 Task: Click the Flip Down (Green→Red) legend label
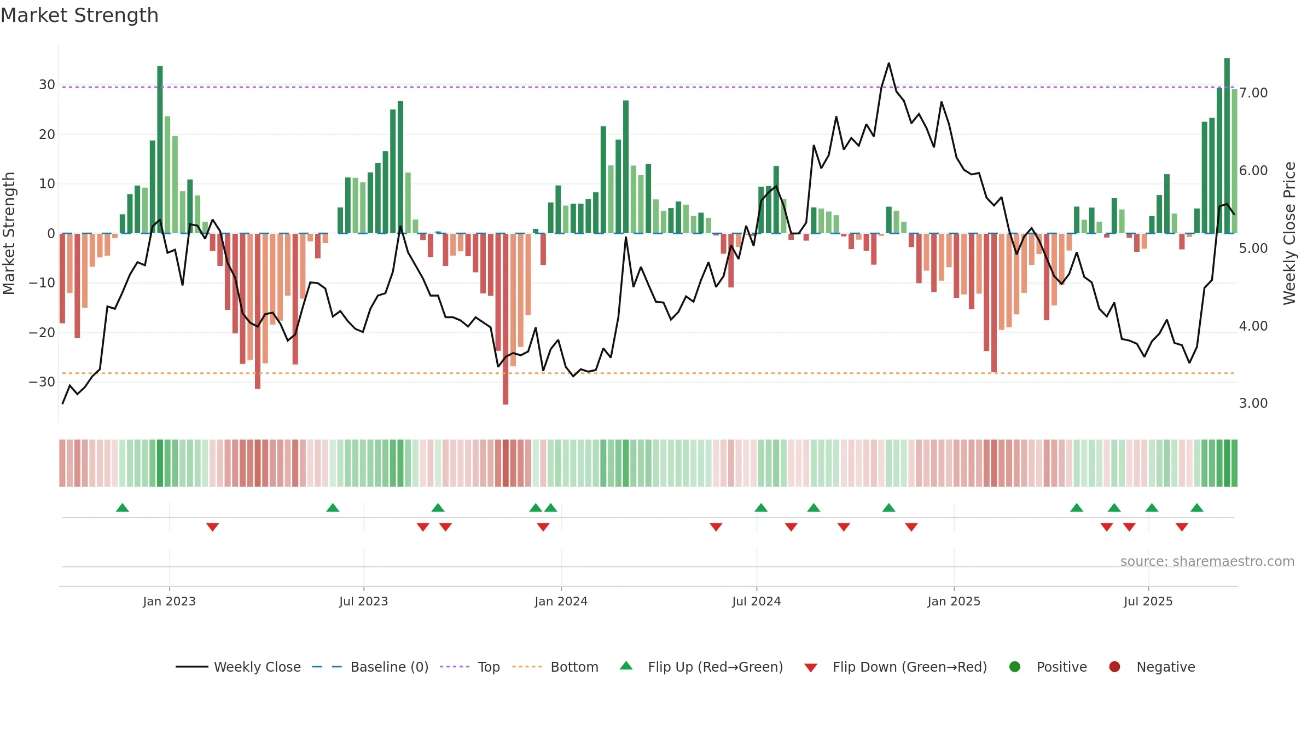click(x=910, y=667)
